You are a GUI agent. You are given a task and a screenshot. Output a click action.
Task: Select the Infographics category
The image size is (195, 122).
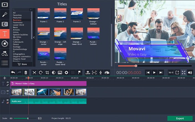pyautogui.click(x=19, y=54)
